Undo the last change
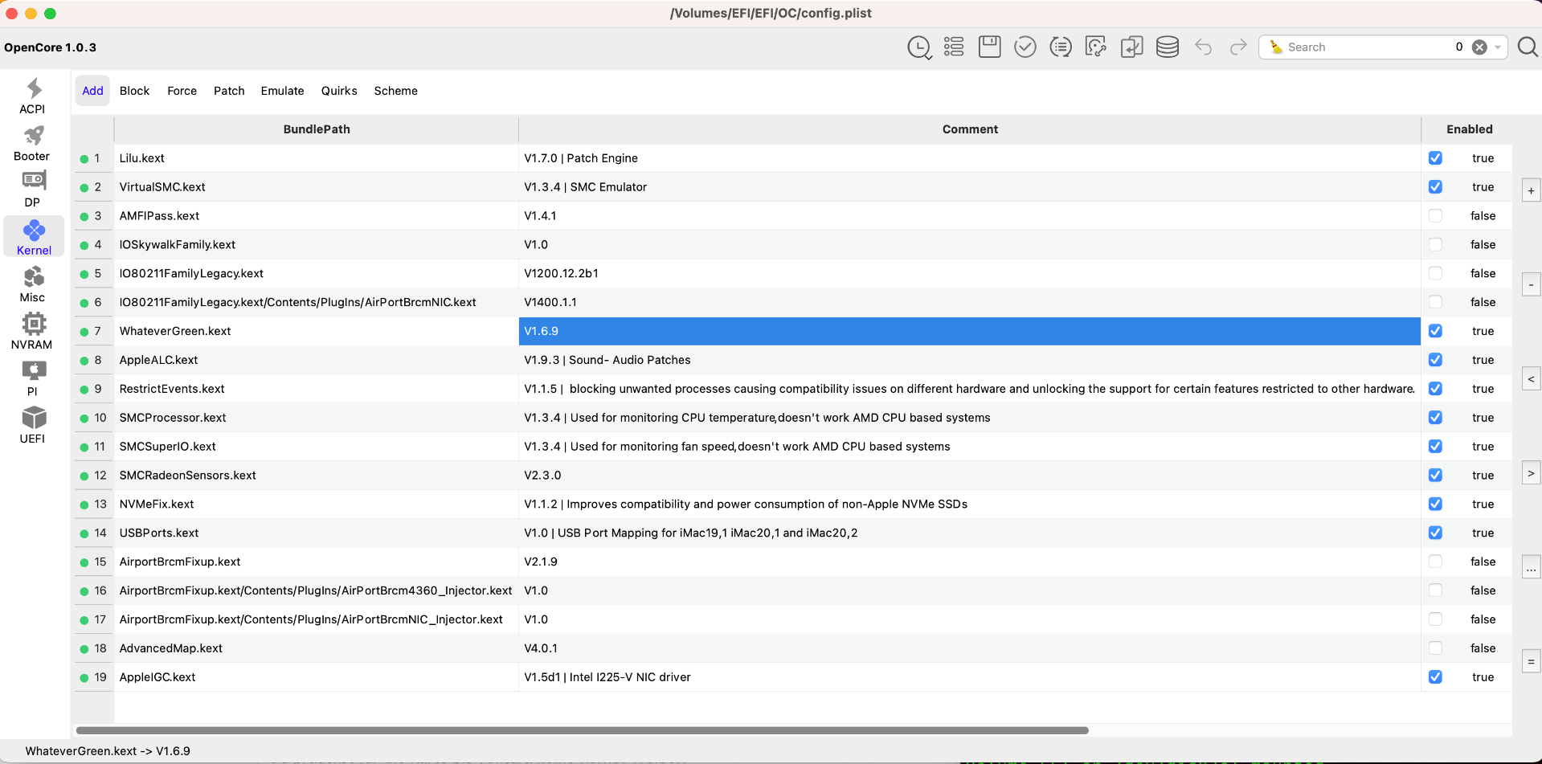This screenshot has width=1542, height=764. [x=1203, y=47]
